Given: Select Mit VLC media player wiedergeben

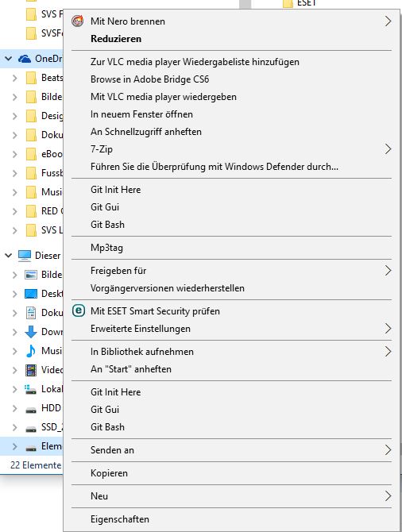Looking at the screenshot, I should tap(231, 97).
